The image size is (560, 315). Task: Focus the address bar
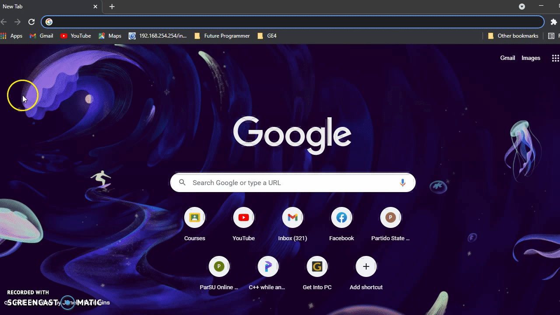(293, 22)
